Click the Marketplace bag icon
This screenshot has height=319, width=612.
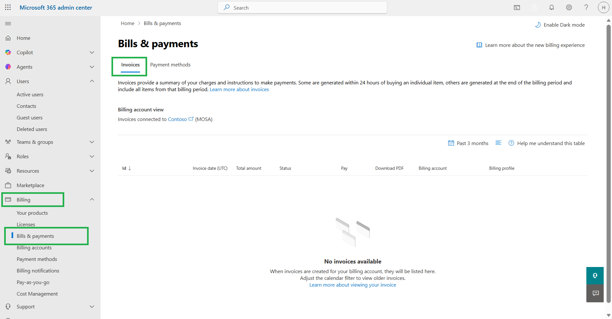(x=8, y=185)
